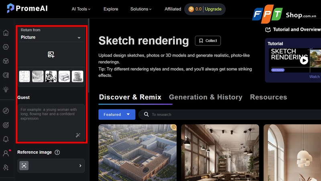Open the arched window room rendering
Image resolution: width=321 pixels, height=181 pixels.
tap(293, 153)
